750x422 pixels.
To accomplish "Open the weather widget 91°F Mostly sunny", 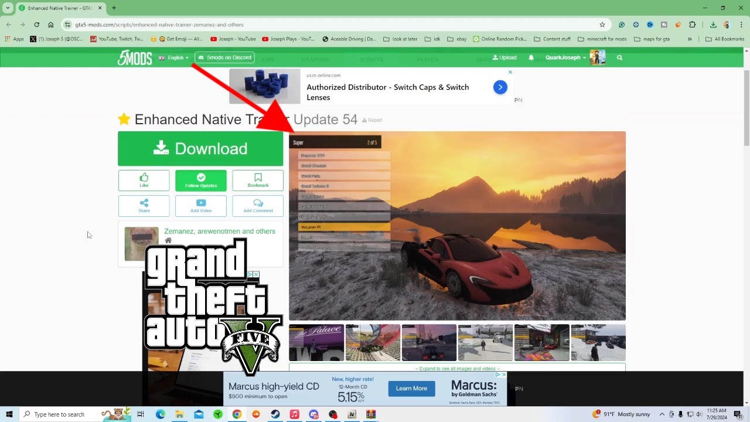I will pos(622,414).
